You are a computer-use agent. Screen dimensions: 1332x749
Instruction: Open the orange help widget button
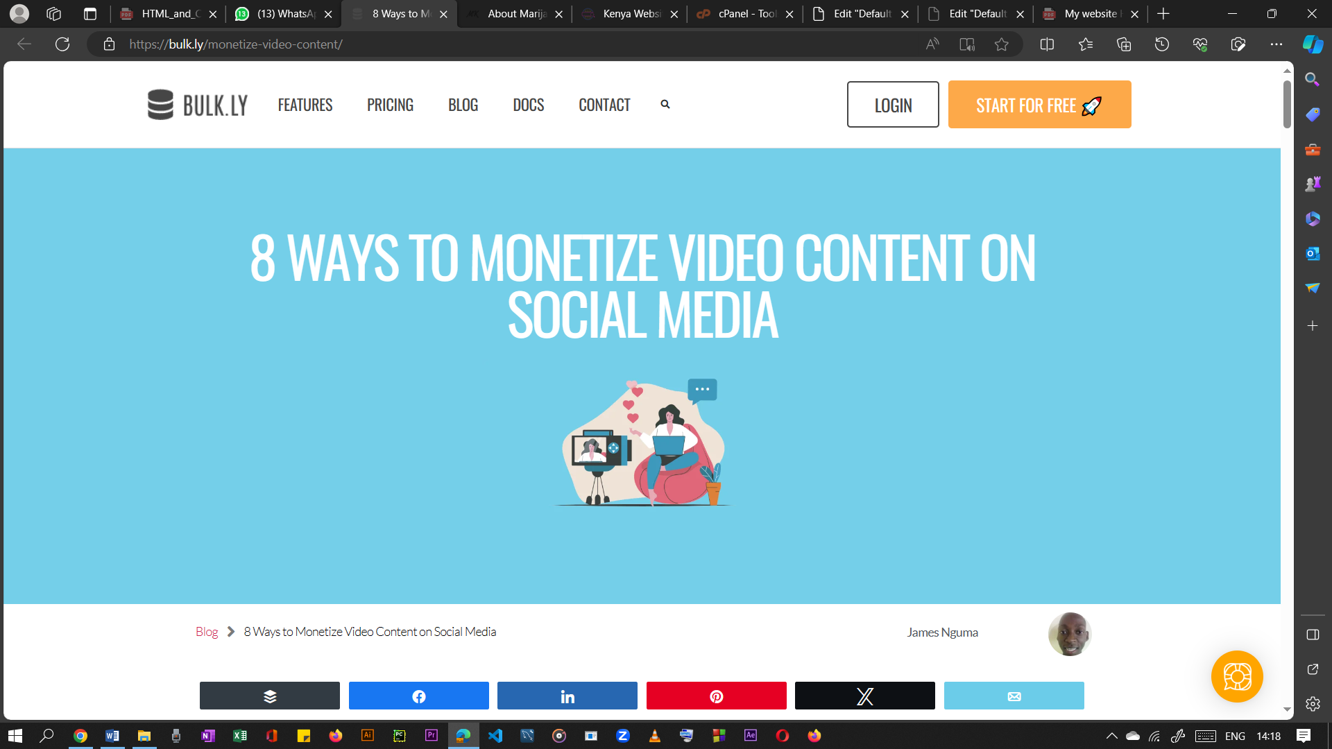(1237, 677)
